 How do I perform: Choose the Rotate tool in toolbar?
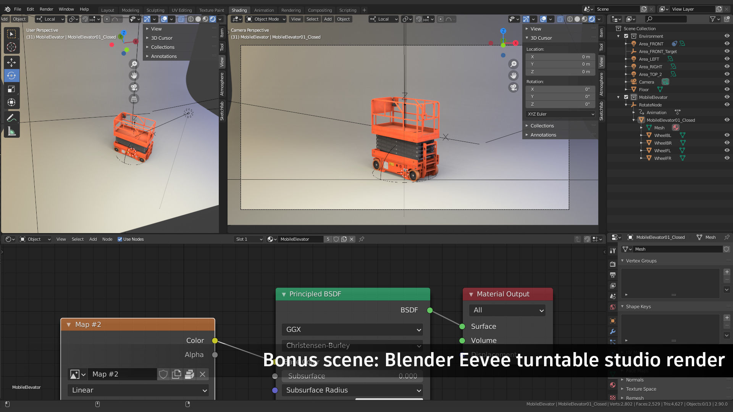pyautogui.click(x=11, y=76)
